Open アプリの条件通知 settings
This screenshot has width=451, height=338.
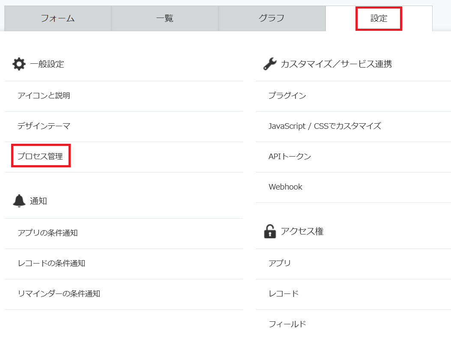pyautogui.click(x=48, y=233)
